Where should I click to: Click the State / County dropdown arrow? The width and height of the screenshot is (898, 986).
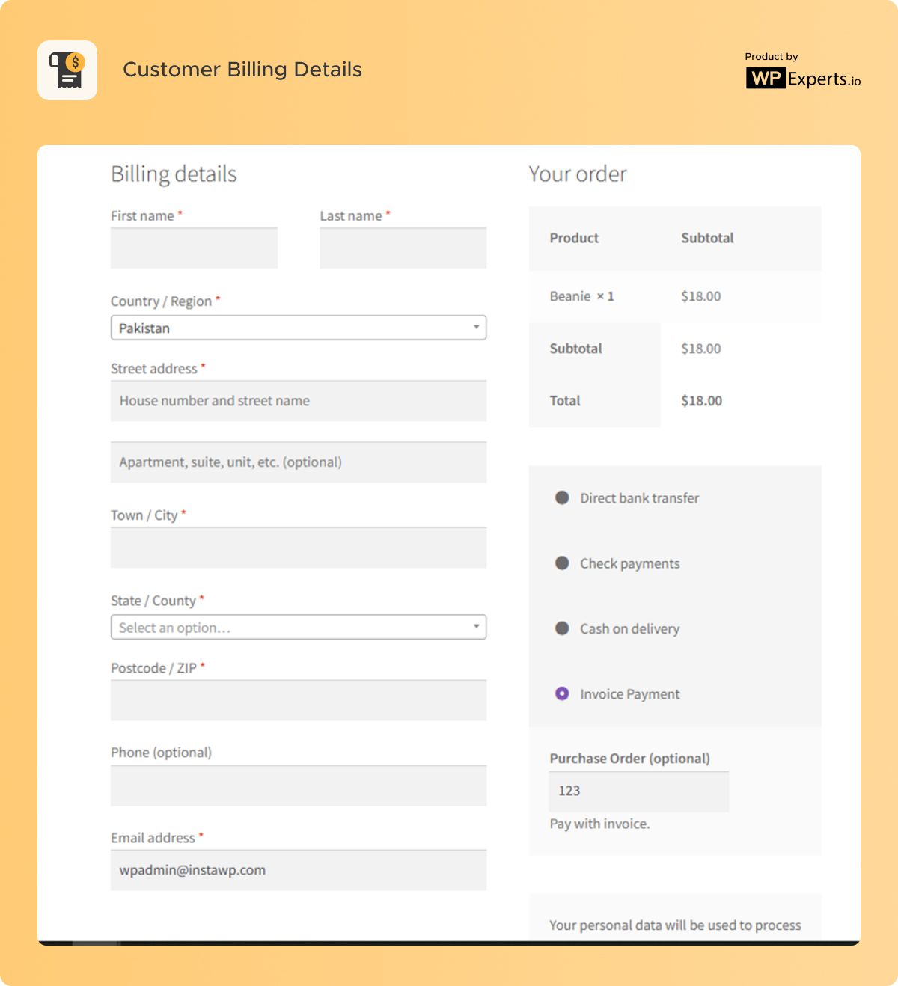(476, 627)
